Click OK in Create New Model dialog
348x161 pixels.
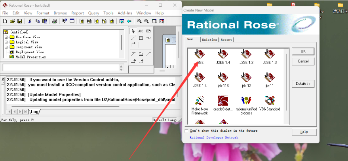[303, 51]
